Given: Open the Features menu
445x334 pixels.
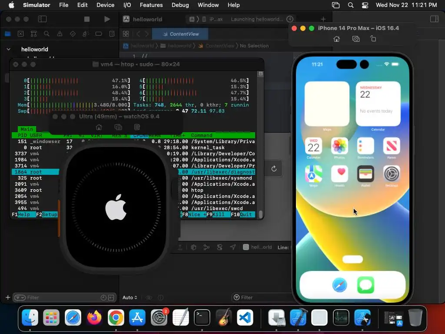Looking at the screenshot, I should [151, 5].
